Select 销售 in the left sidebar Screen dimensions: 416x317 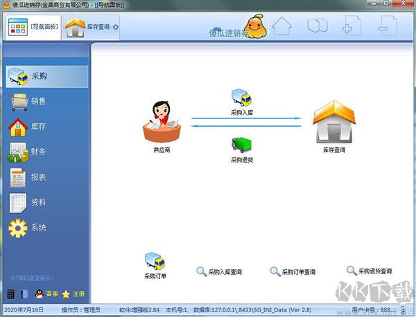pyautogui.click(x=38, y=102)
